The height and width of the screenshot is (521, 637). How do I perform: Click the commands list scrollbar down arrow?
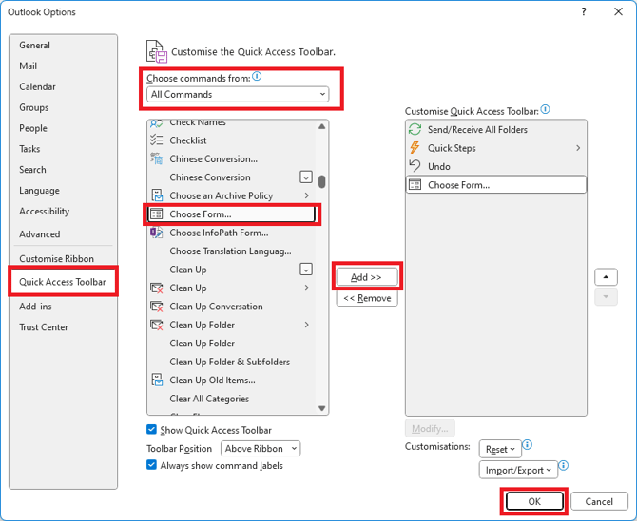(323, 408)
